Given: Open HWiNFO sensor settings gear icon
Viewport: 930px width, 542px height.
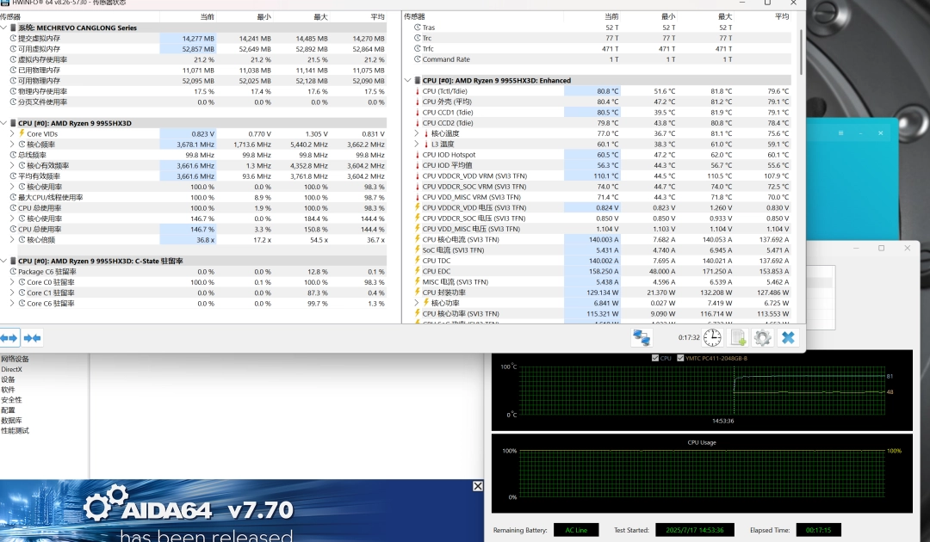Looking at the screenshot, I should coord(762,337).
